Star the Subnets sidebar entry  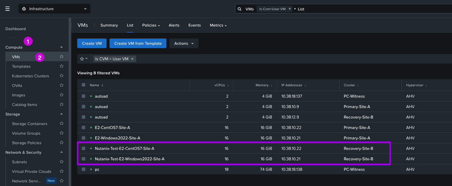tap(62, 162)
